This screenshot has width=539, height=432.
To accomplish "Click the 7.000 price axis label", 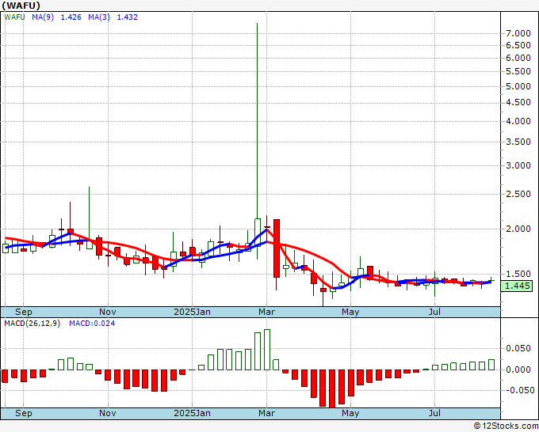I will pyautogui.click(x=518, y=34).
